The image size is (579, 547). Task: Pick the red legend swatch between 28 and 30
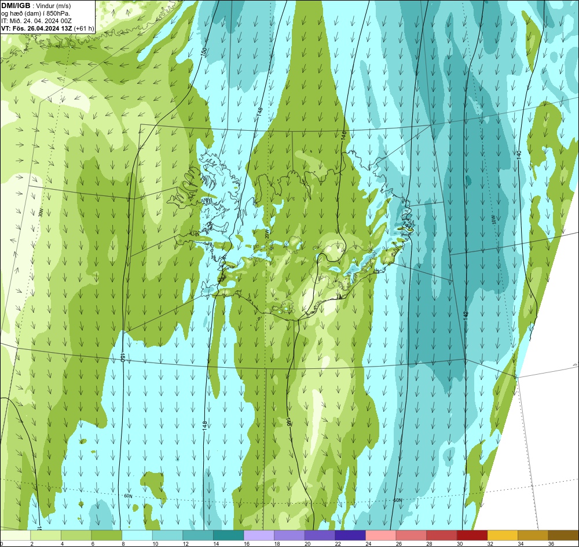[x=442, y=535]
